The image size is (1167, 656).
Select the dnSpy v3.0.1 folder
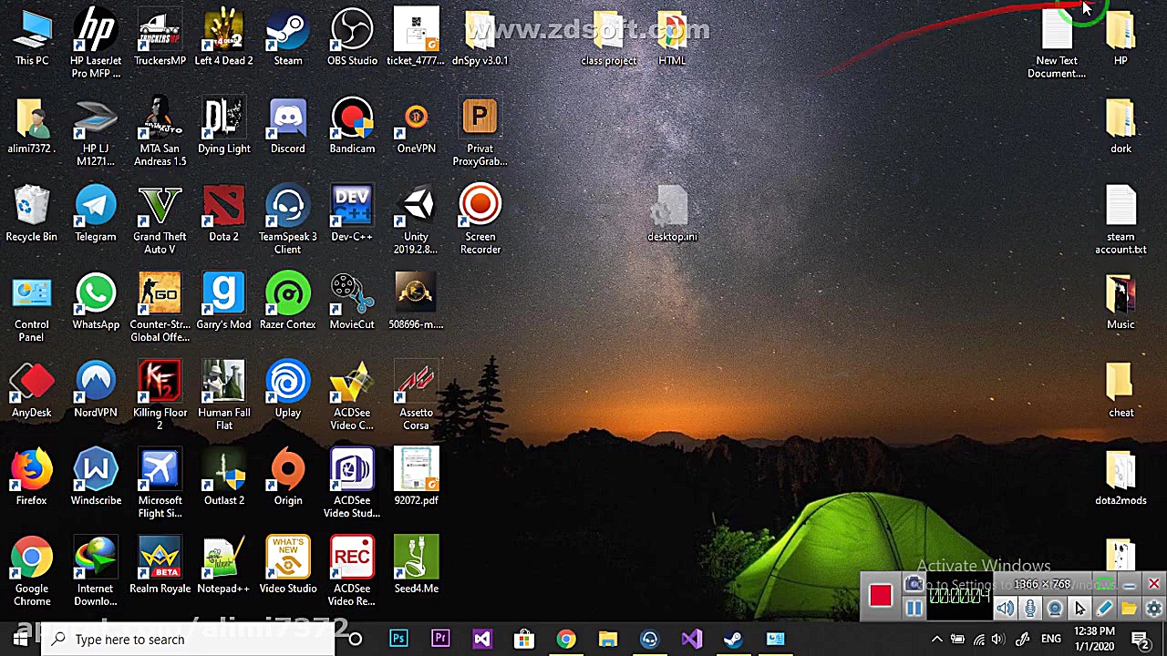480,37
